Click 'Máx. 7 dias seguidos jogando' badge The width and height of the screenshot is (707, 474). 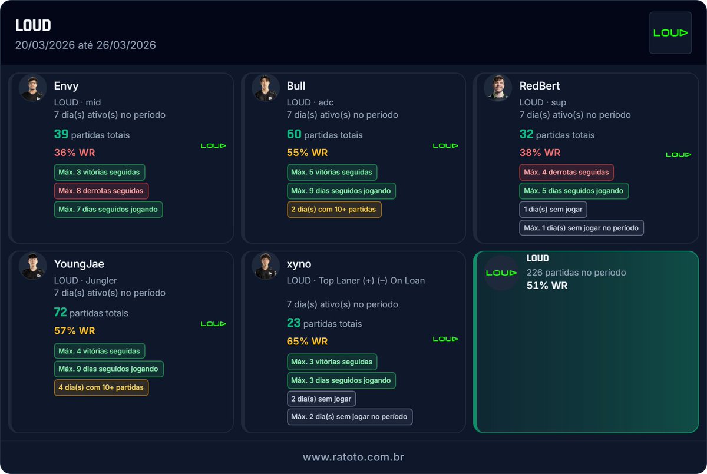108,209
